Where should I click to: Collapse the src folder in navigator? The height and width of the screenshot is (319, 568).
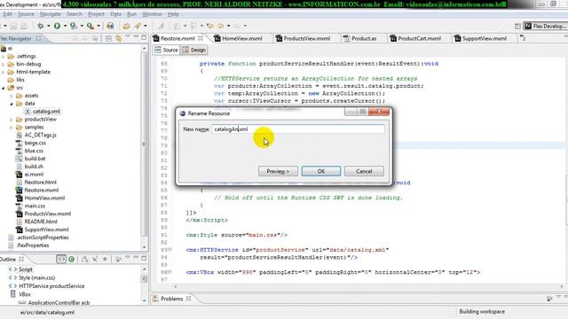click(x=4, y=88)
